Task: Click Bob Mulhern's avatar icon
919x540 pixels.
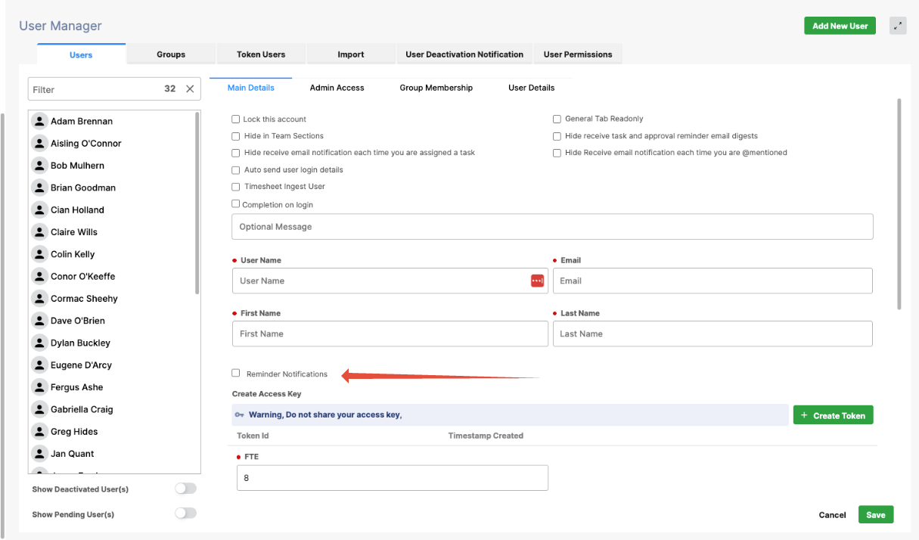Action: click(40, 165)
